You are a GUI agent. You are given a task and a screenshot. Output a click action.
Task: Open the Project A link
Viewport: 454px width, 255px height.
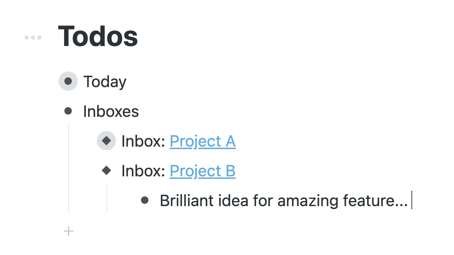tap(203, 141)
